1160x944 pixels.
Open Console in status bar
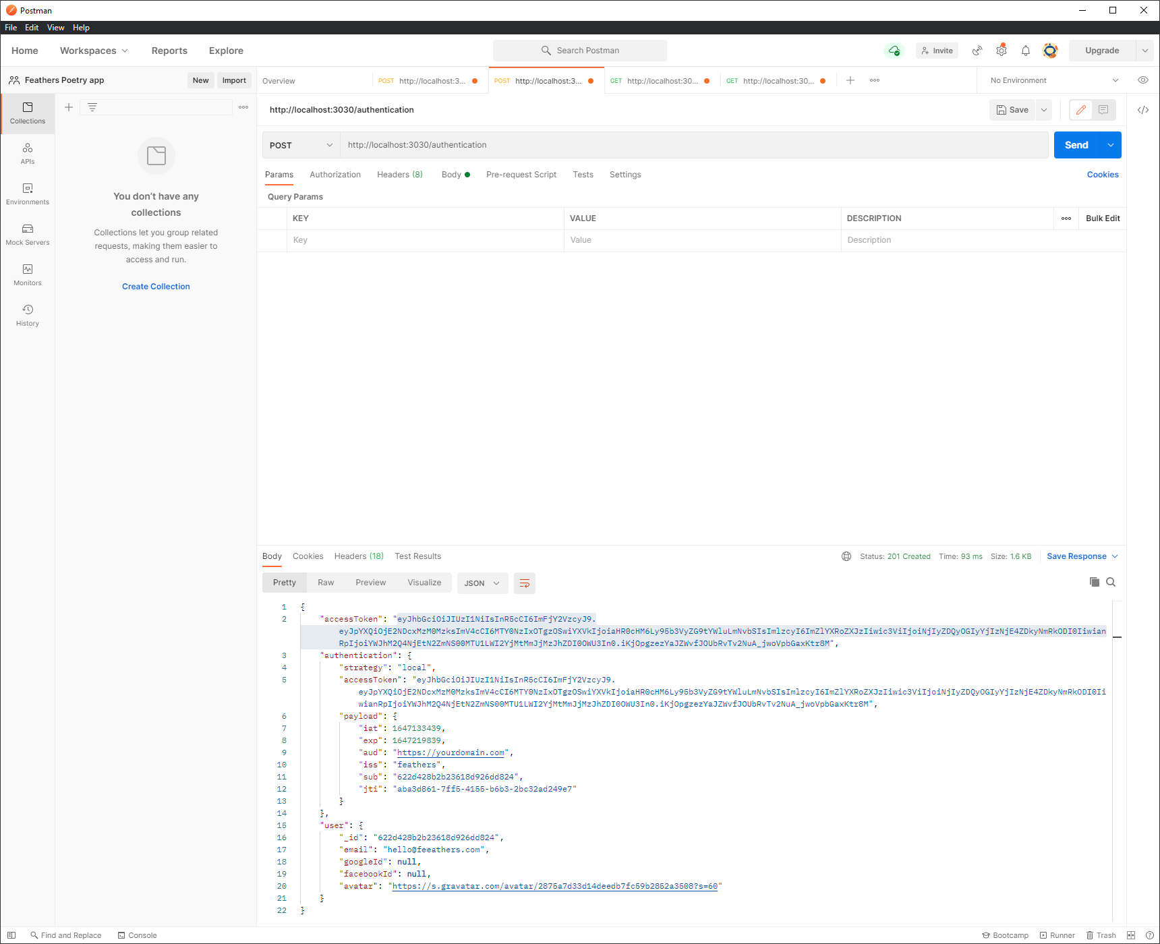point(137,935)
